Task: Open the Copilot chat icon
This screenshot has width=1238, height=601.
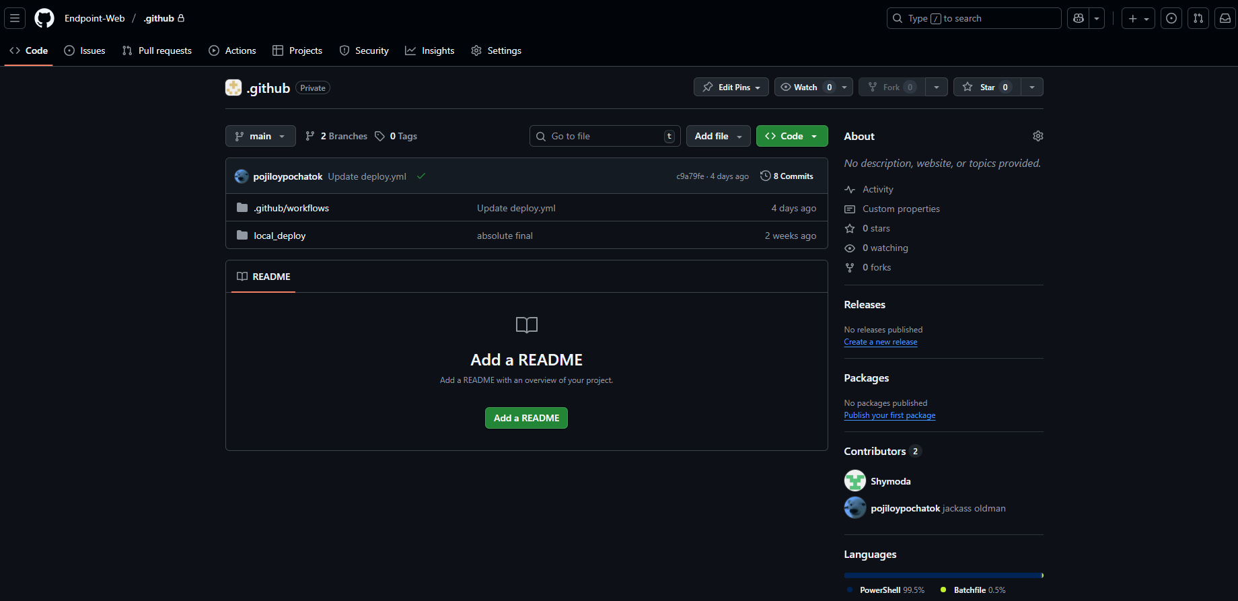Action: [x=1079, y=18]
